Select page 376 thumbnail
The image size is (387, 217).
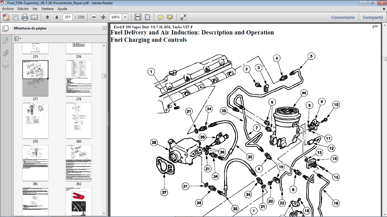click(x=78, y=49)
